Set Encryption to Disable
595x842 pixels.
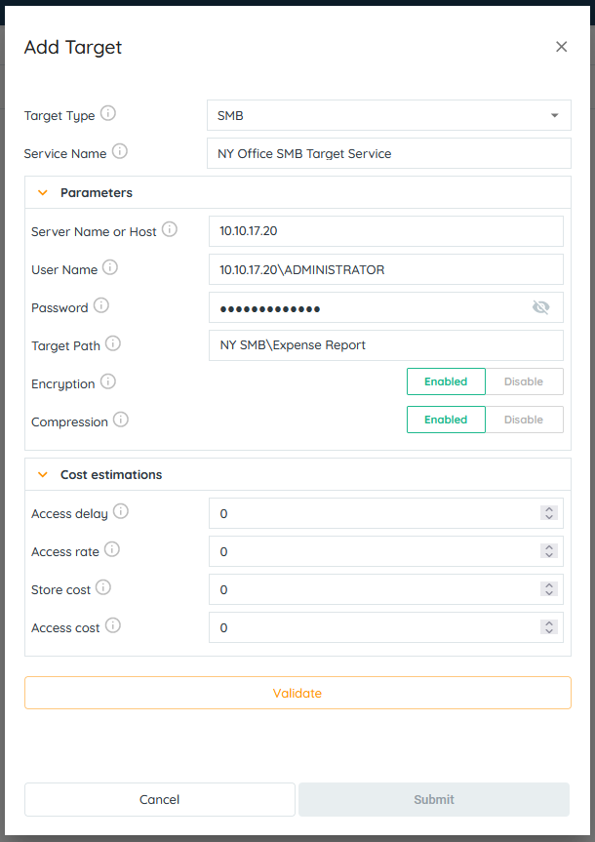[x=524, y=381]
